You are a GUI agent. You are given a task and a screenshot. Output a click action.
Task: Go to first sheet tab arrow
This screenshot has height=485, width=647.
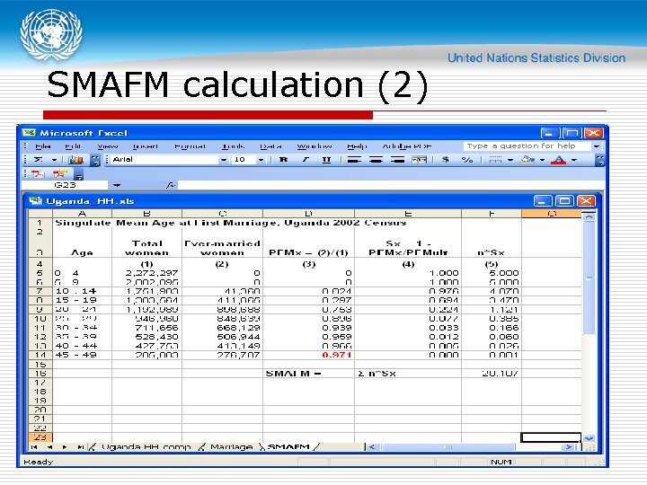[34, 447]
